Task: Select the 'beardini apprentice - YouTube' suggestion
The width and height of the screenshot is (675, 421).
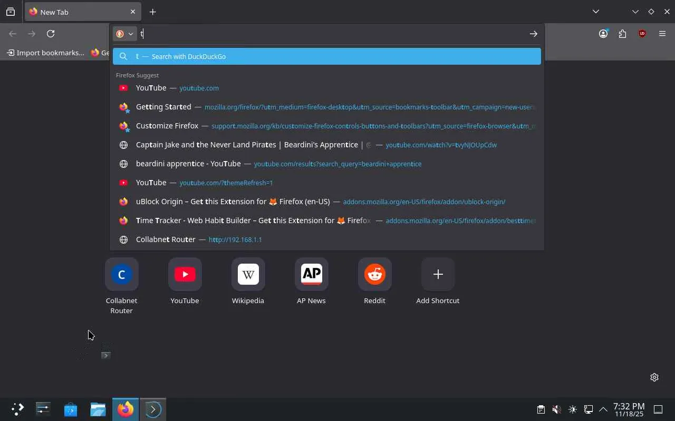Action: [327, 164]
